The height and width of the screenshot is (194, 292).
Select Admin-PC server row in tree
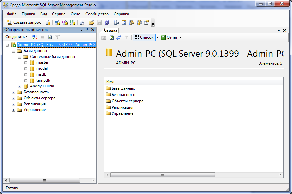[x=56, y=45]
